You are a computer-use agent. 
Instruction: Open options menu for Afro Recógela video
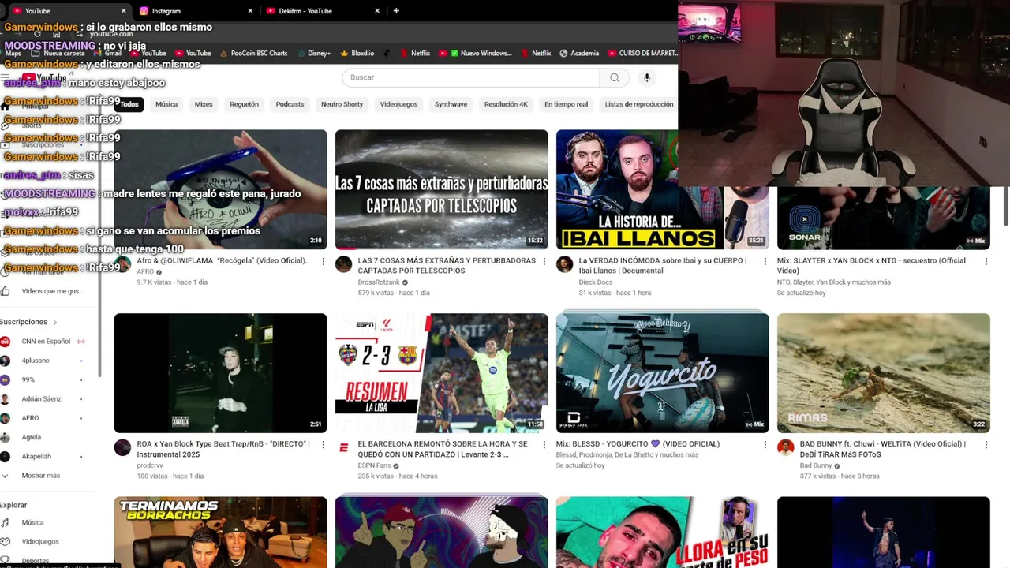click(323, 261)
